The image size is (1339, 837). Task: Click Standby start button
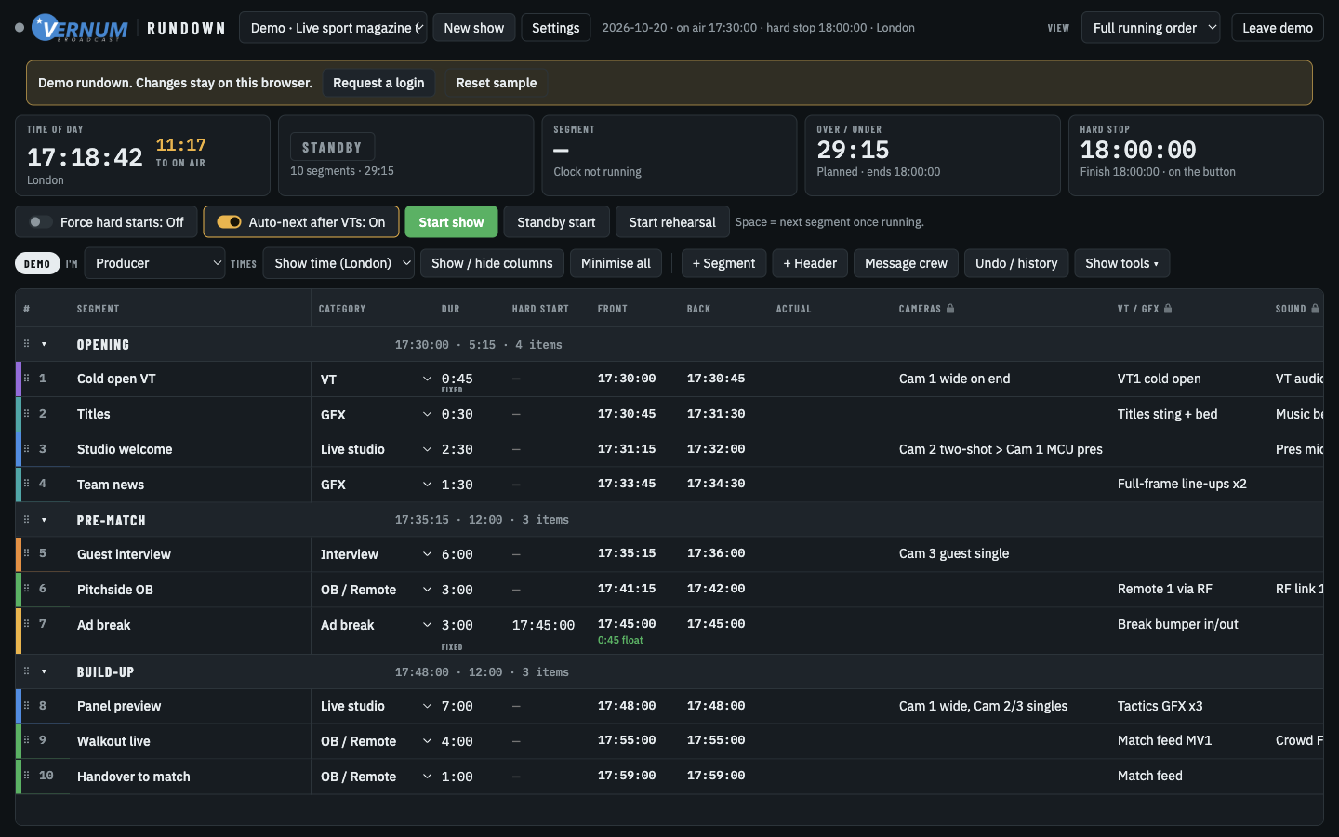(556, 222)
